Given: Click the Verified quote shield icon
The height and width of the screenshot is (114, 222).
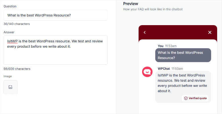Looking at the screenshot, I should click(x=186, y=98).
